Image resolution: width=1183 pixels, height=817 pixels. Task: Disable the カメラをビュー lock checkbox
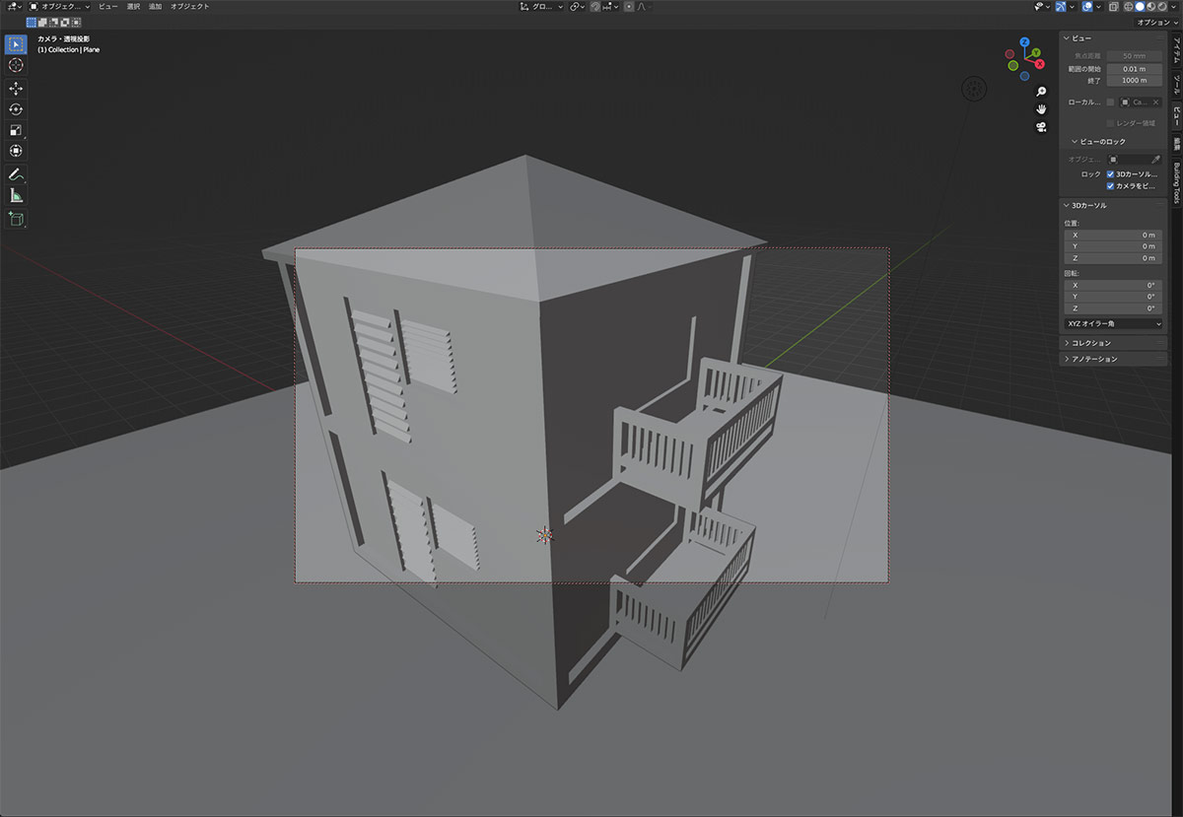(1111, 185)
